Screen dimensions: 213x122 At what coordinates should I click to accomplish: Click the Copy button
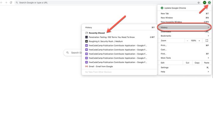[197, 63]
